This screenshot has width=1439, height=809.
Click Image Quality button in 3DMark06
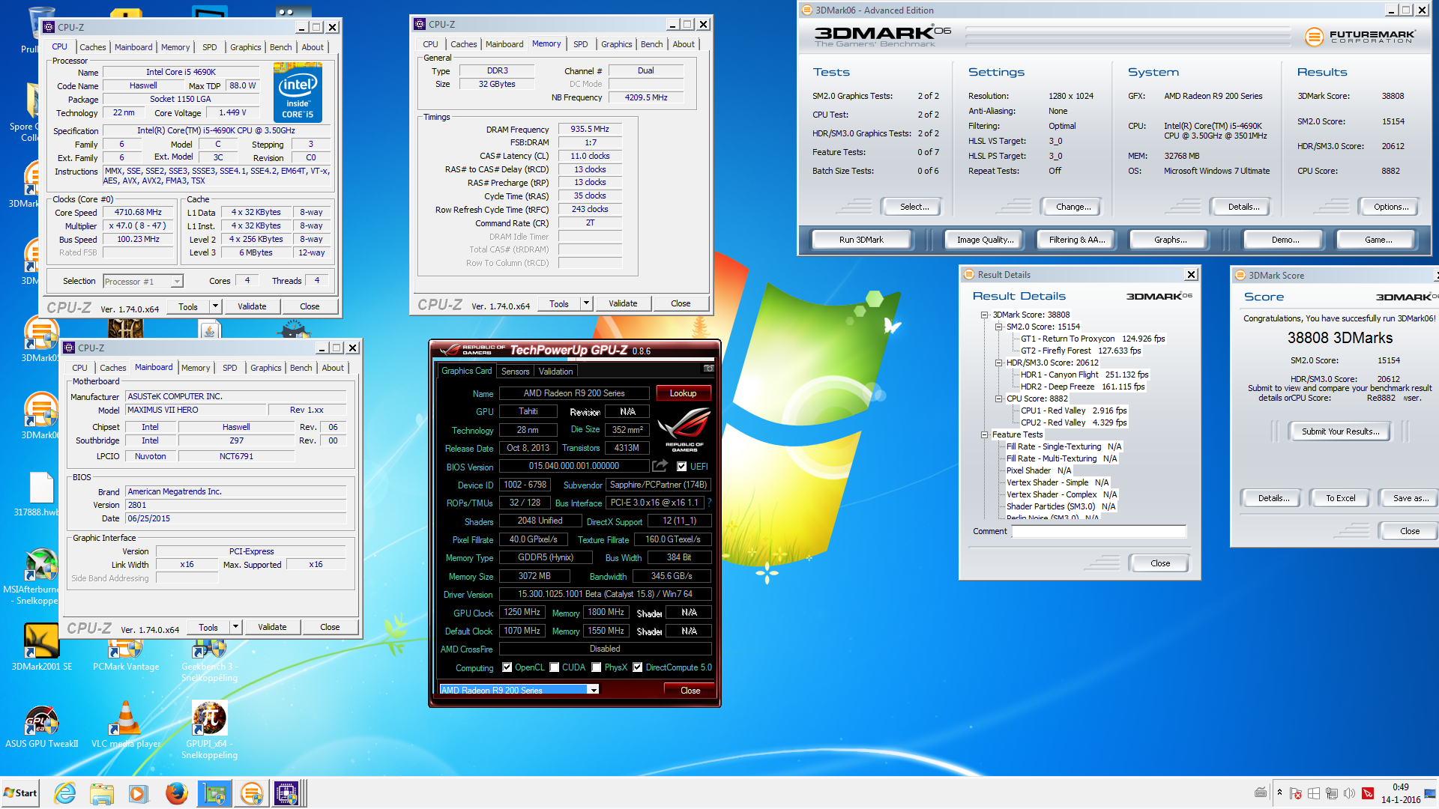(985, 240)
